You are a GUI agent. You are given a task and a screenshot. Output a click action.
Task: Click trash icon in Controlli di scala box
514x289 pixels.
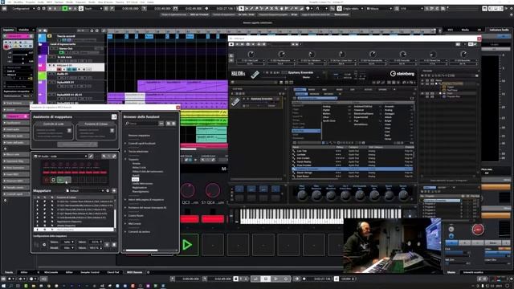pos(69,130)
